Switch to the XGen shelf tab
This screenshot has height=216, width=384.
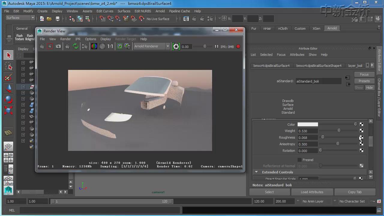tap(316, 28)
